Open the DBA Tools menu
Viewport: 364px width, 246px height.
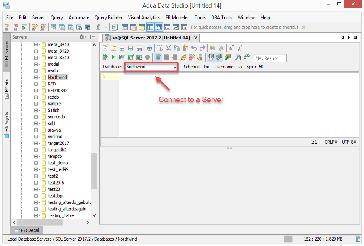pyautogui.click(x=222, y=18)
